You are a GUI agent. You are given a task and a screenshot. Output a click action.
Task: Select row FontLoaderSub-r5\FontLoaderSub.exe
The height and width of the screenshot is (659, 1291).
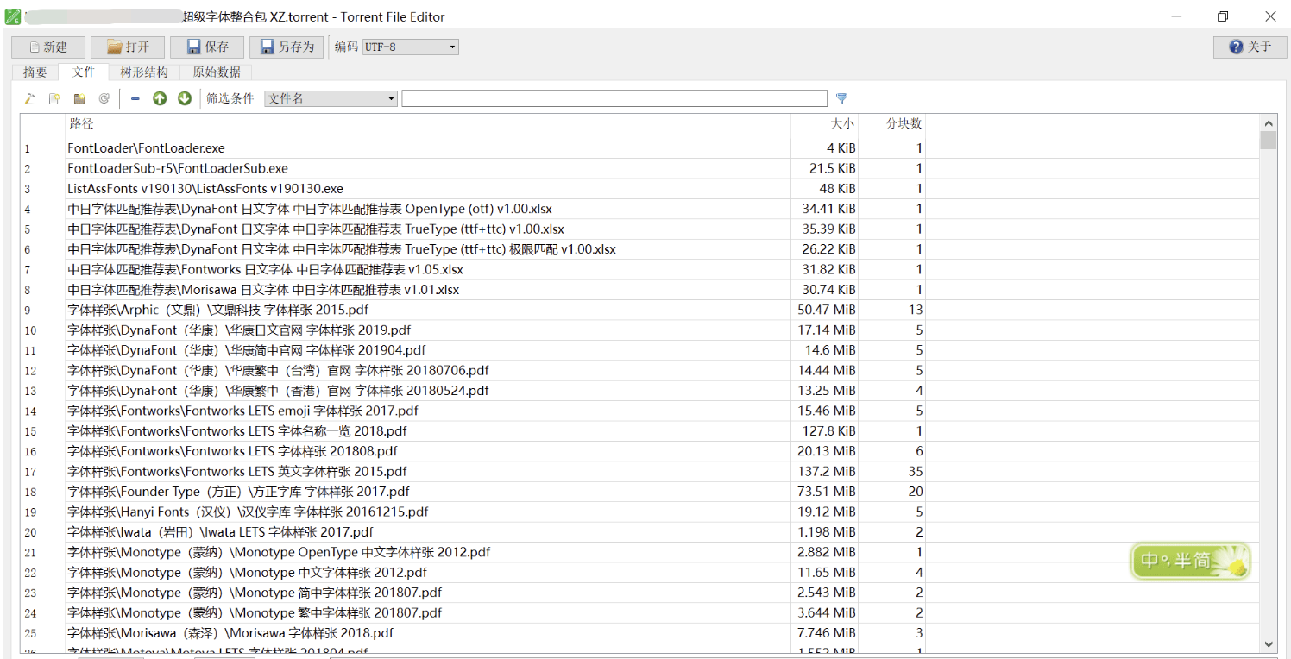(x=640, y=168)
